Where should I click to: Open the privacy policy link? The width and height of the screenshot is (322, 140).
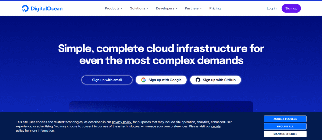coord(122,122)
